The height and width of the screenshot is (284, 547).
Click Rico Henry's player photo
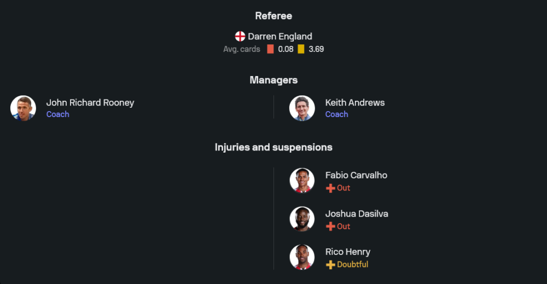pyautogui.click(x=302, y=257)
